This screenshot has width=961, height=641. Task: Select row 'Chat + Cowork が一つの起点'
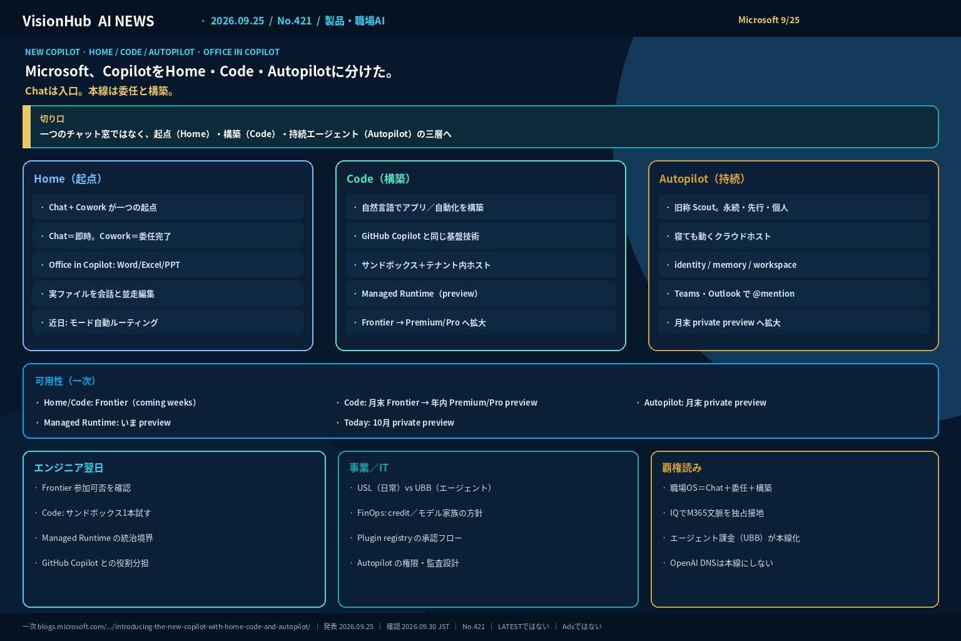click(x=168, y=207)
